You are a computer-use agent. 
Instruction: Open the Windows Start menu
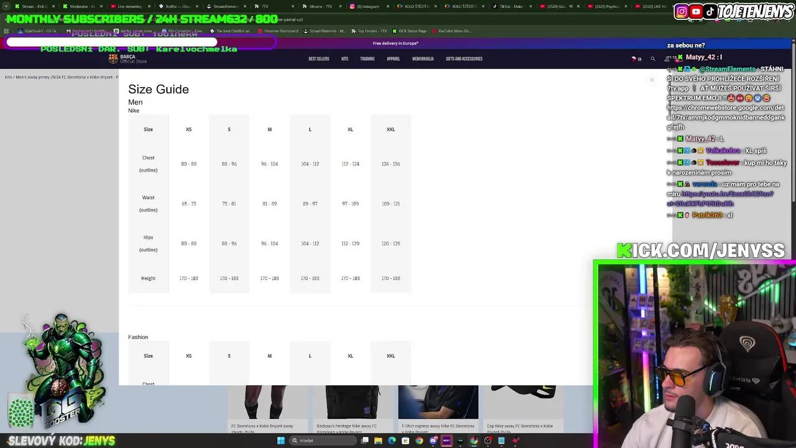click(280, 441)
